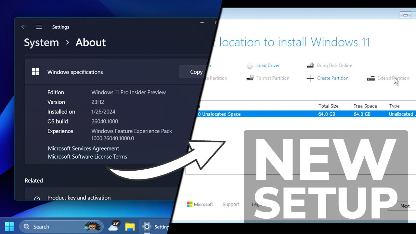
Task: Open the Settings navigation hamburger menu
Action: (x=39, y=27)
